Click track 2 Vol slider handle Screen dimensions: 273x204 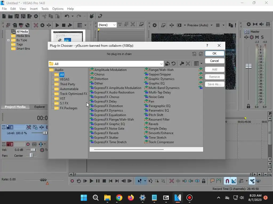tap(33, 150)
